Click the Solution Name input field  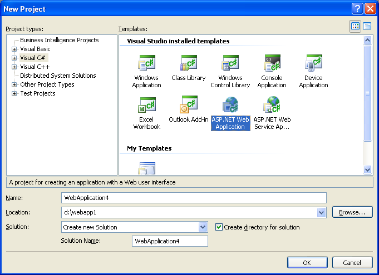pos(170,241)
